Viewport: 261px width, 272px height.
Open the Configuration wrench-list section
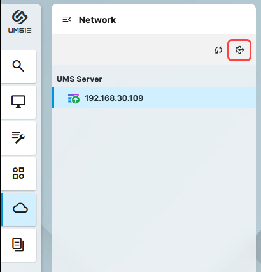18,138
